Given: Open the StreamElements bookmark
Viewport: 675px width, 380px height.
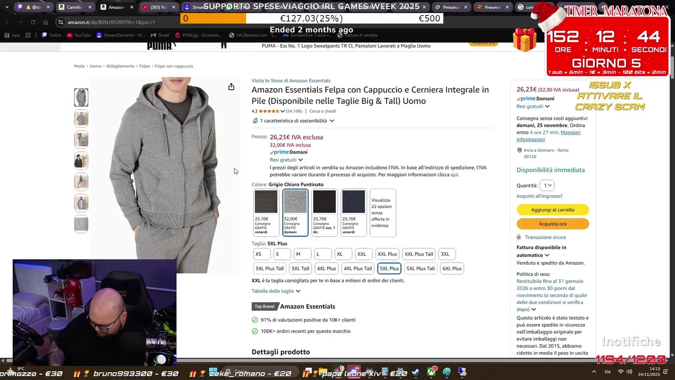Looking at the screenshot, I should pos(121,35).
